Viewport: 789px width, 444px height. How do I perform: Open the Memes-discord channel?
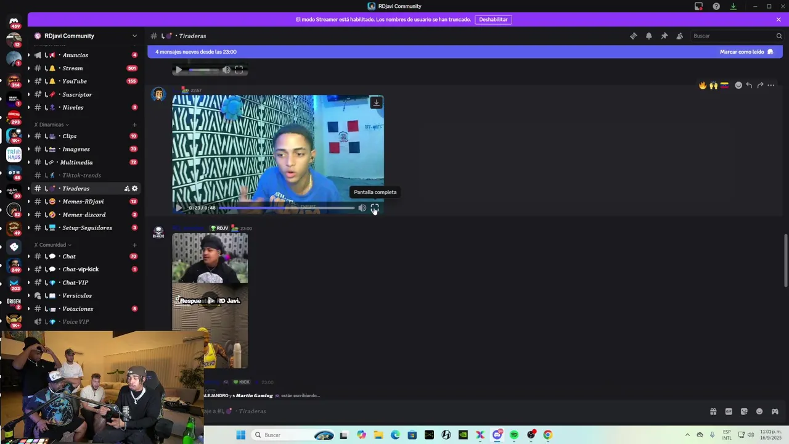[84, 215]
